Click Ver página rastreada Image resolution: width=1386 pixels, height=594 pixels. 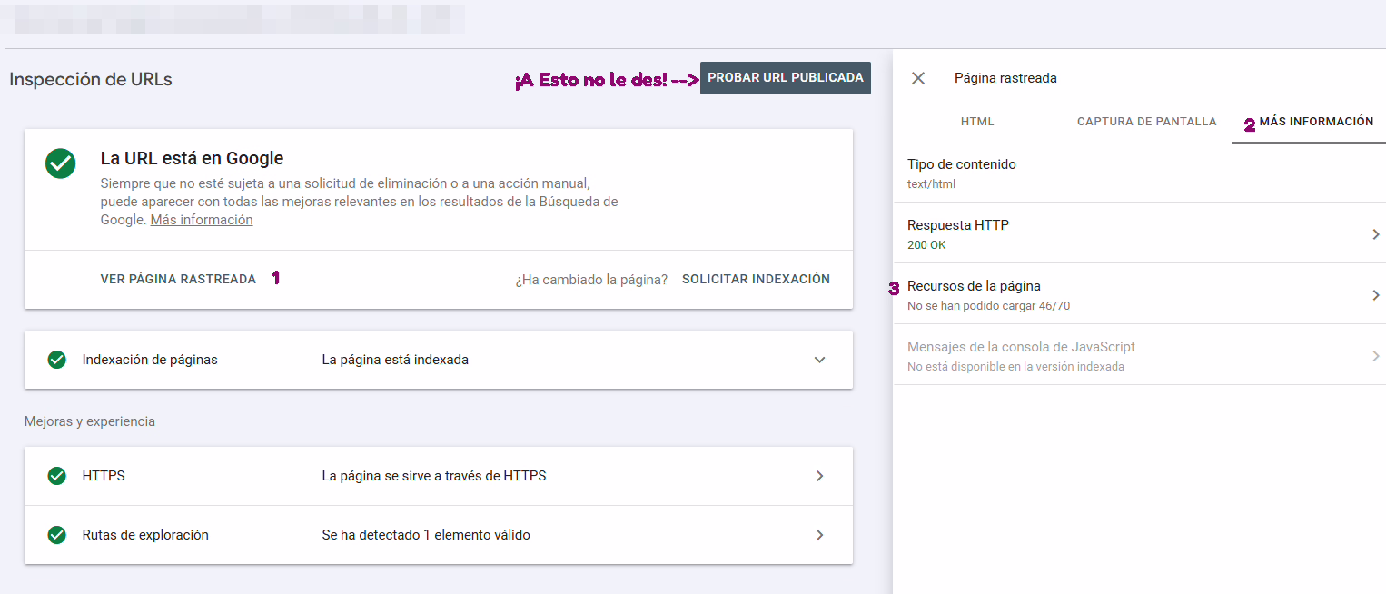pos(178,279)
